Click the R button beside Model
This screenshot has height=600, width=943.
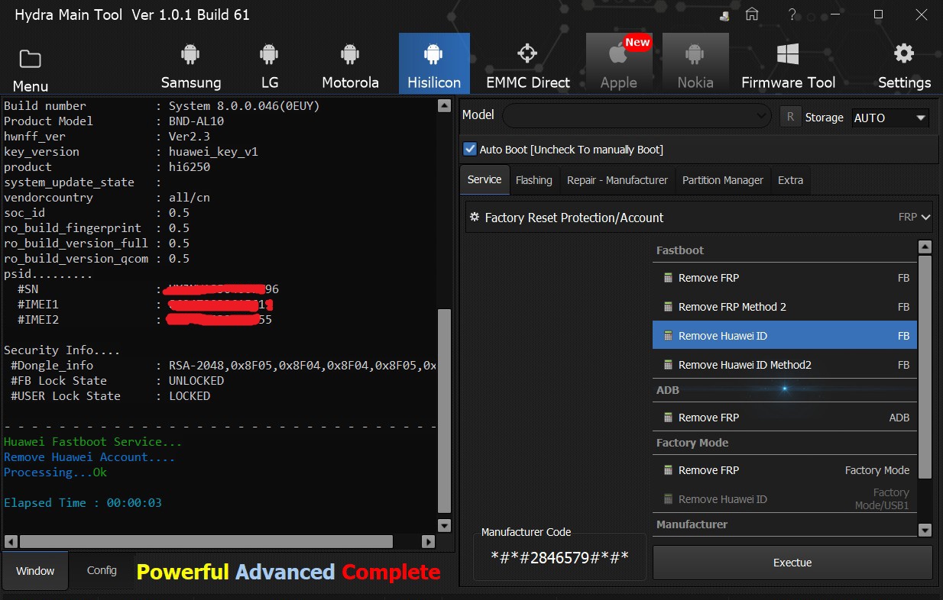click(790, 117)
